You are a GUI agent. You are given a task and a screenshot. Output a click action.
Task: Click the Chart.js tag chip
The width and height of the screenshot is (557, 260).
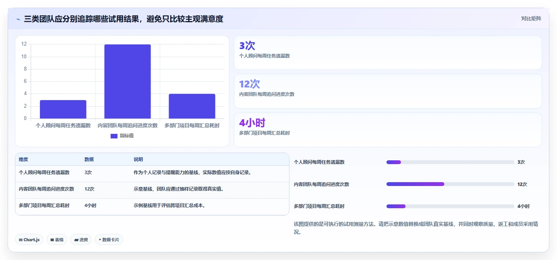29,240
